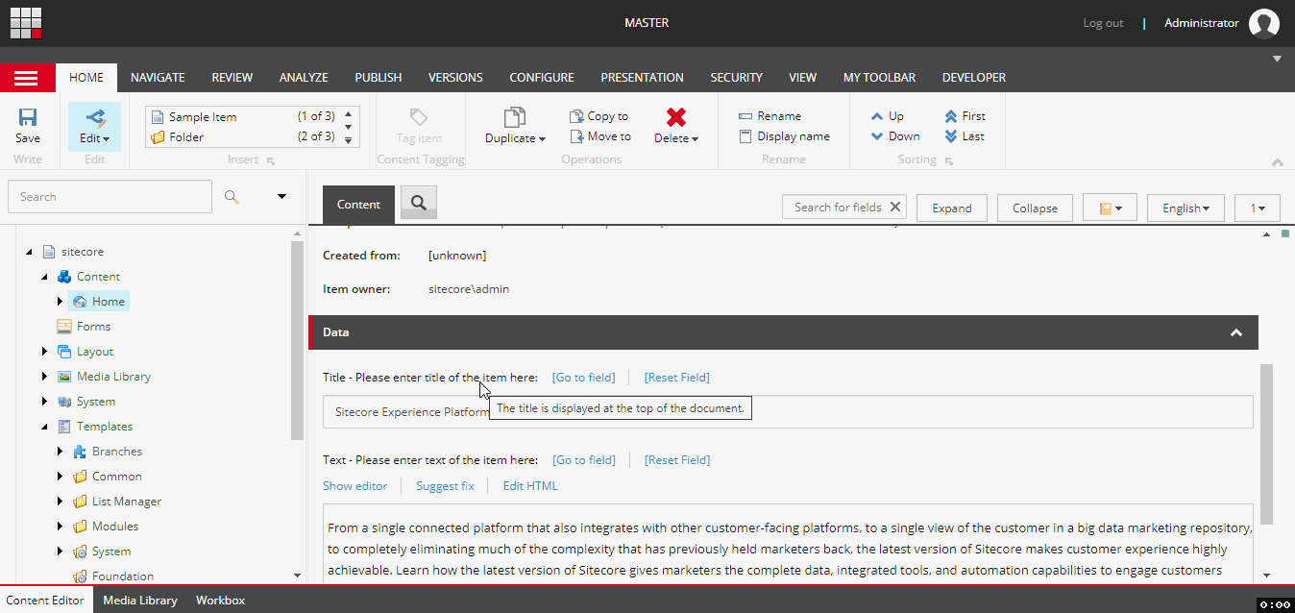The width and height of the screenshot is (1295, 613).
Task: Collapse the Content tree node
Action: tap(44, 277)
